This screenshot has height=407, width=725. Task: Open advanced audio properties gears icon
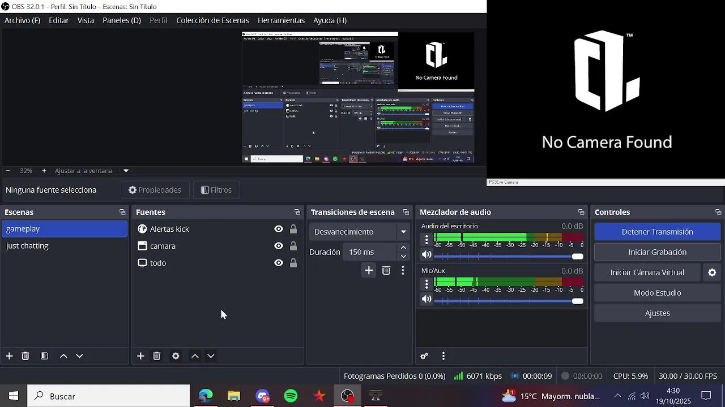(x=424, y=356)
